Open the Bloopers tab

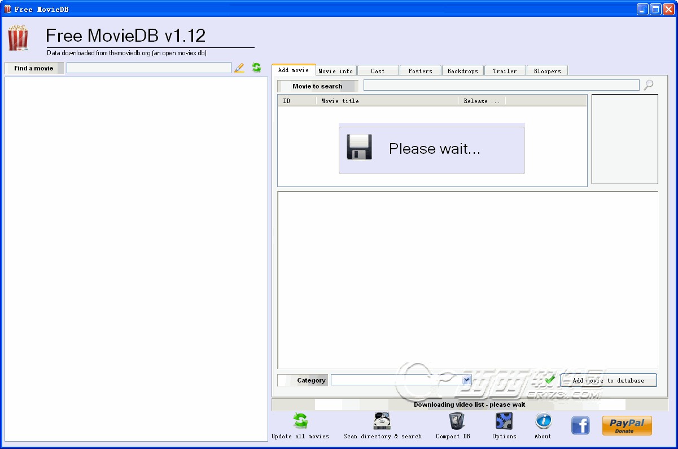(x=547, y=71)
